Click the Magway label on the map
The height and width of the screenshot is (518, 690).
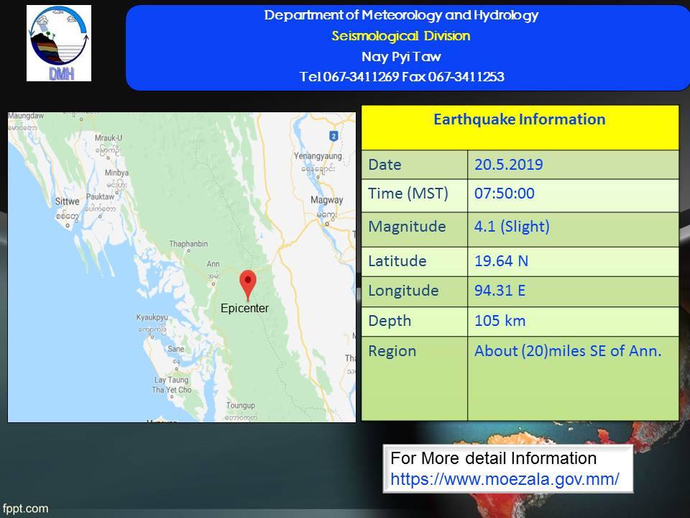coord(326,200)
